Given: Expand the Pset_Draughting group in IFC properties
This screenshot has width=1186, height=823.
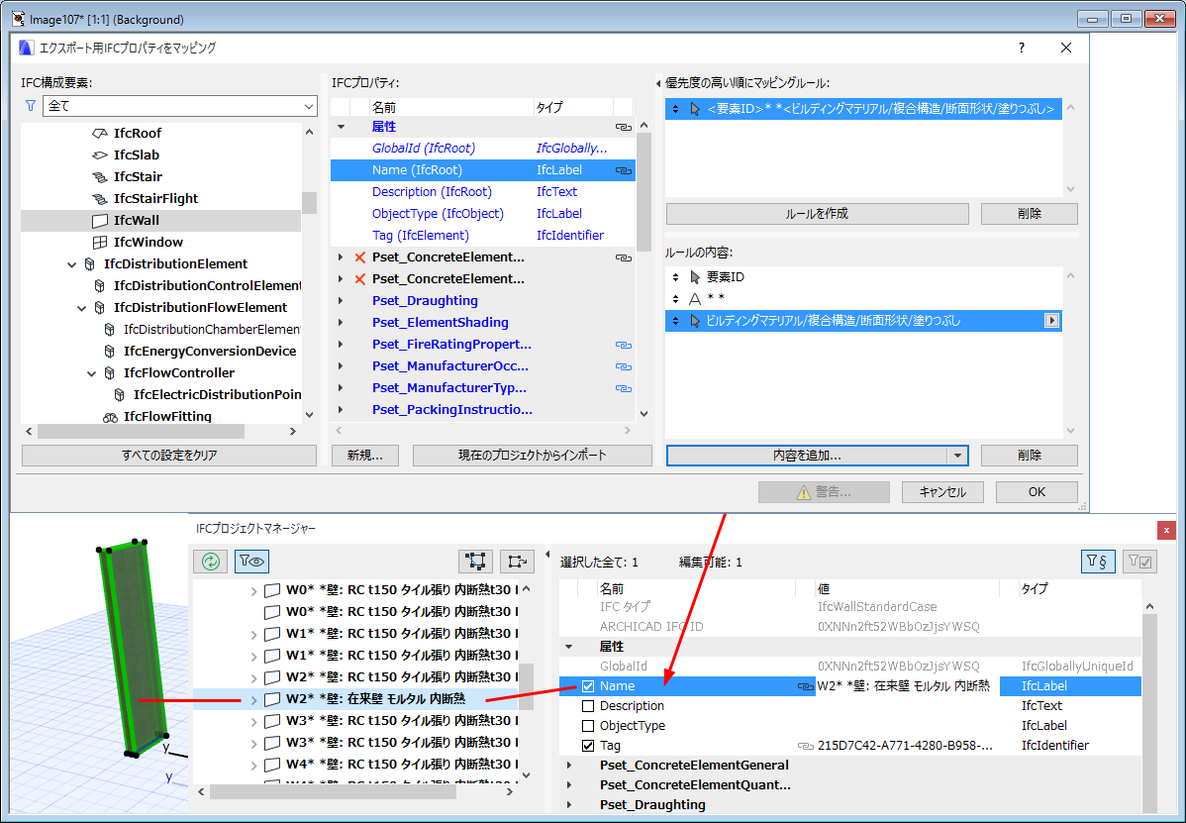Looking at the screenshot, I should tap(341, 301).
